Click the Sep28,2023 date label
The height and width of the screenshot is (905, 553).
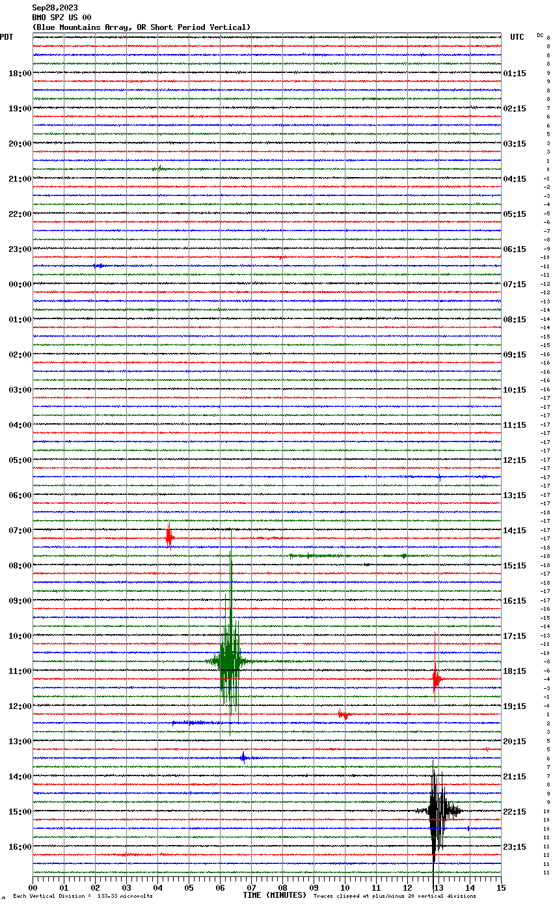coord(55,8)
